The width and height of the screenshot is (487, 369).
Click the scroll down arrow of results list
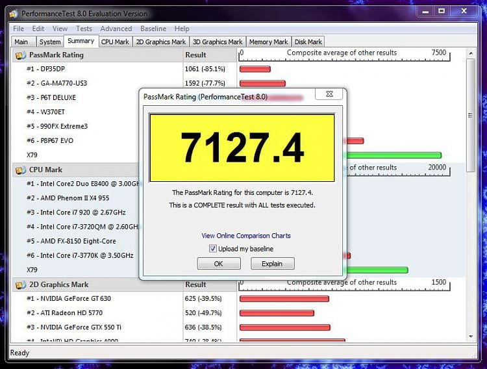pos(471,337)
